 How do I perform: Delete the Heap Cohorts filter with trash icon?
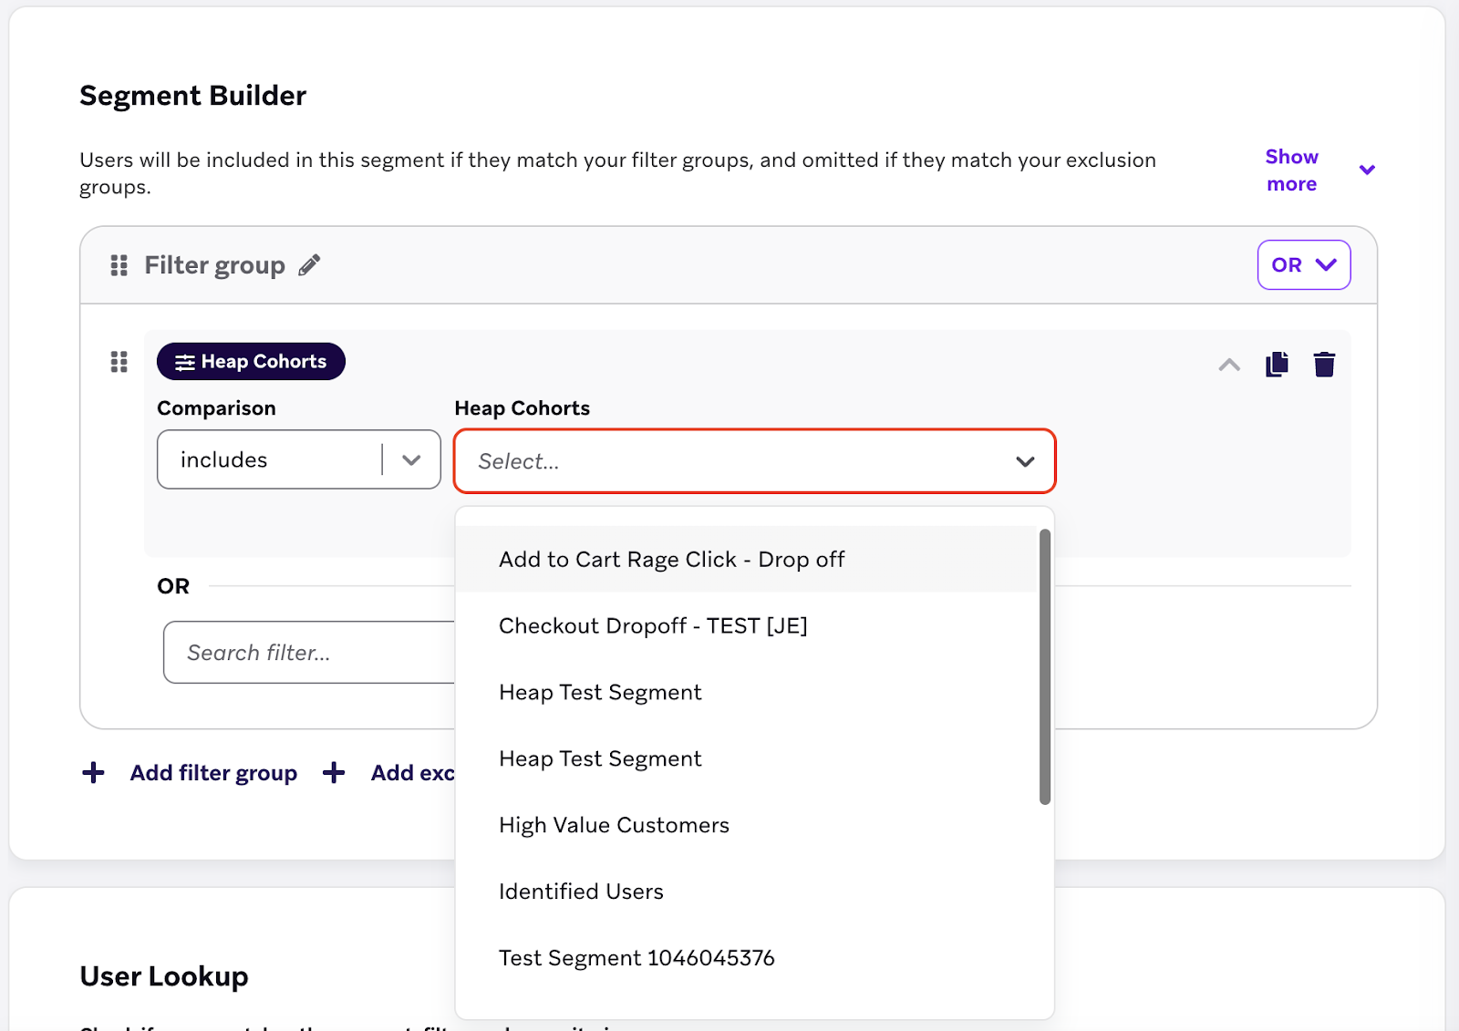tap(1324, 365)
